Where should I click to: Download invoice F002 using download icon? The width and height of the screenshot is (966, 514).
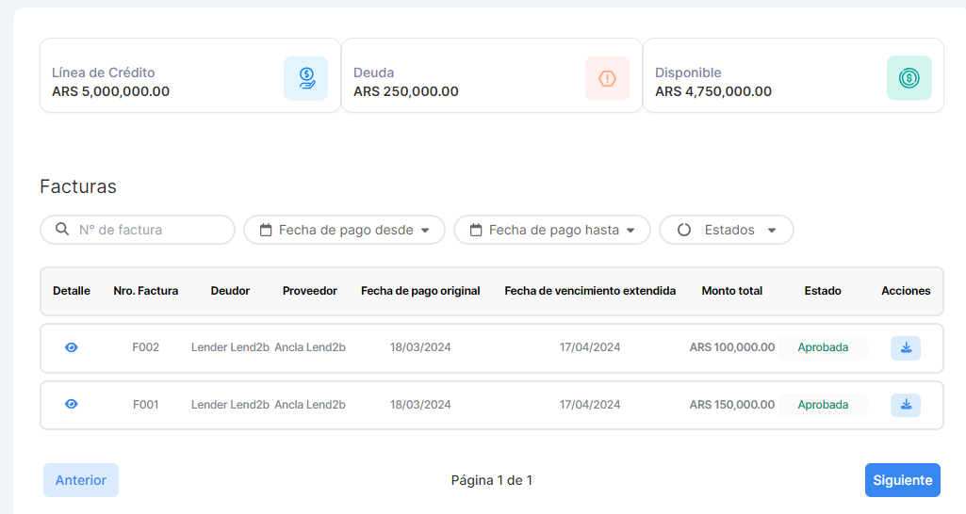(905, 348)
